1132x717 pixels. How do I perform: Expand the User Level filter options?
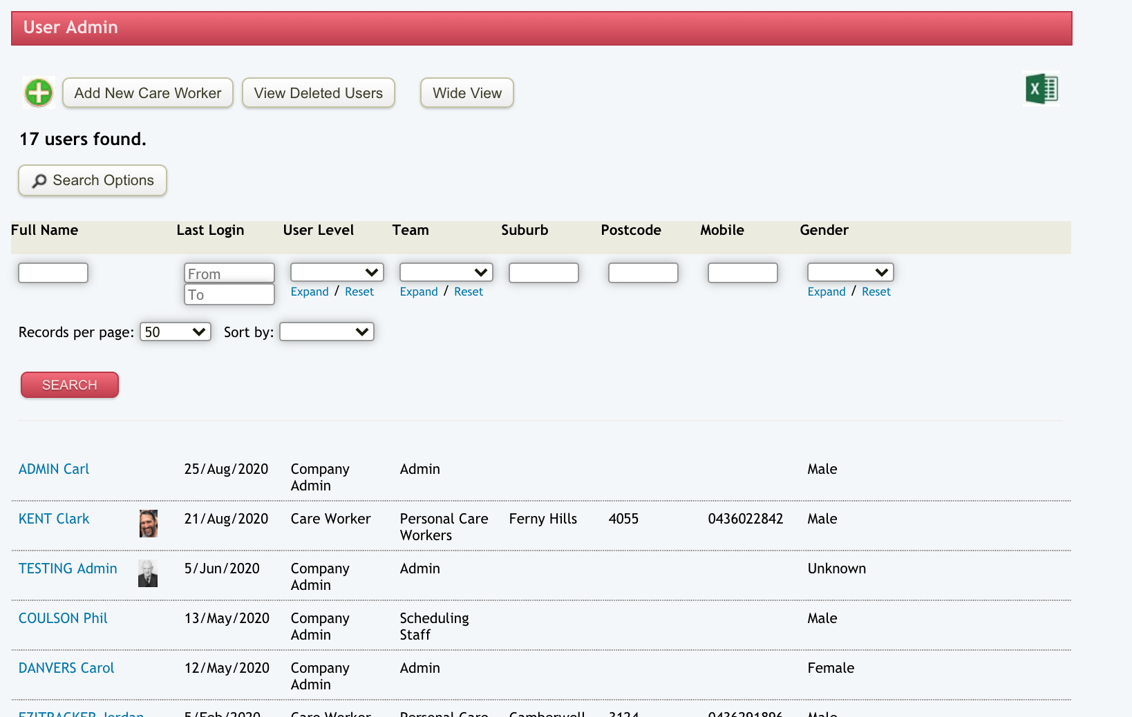[309, 292]
